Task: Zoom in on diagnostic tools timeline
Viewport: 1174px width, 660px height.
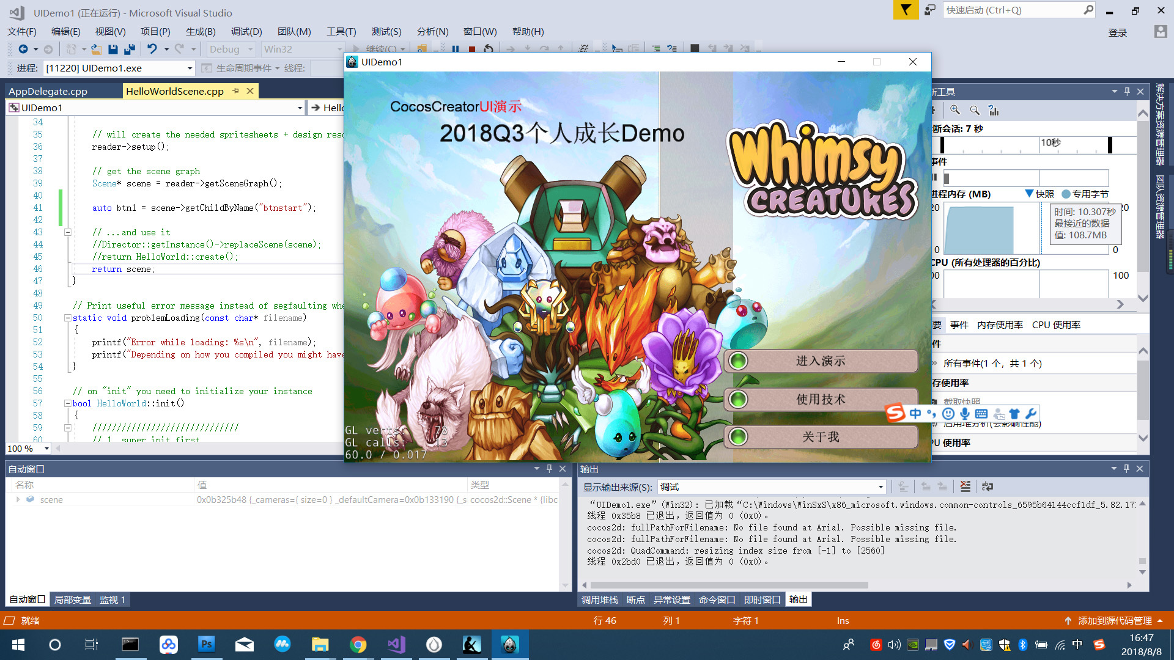Action: click(x=955, y=110)
